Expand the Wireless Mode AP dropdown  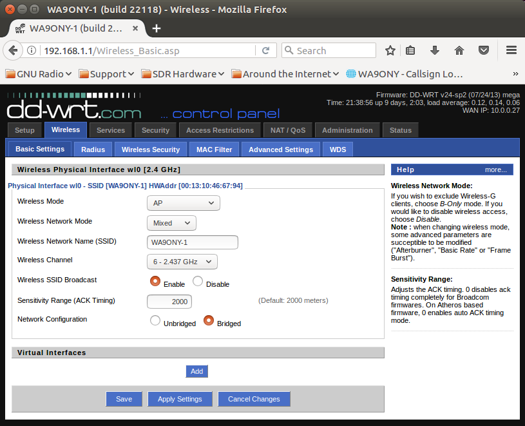click(184, 203)
